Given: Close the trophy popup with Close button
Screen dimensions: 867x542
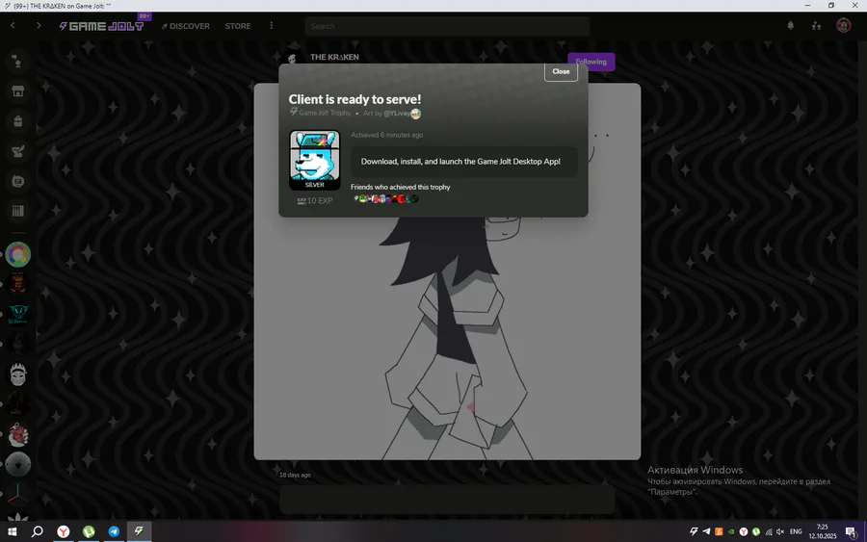Looking at the screenshot, I should (x=561, y=71).
